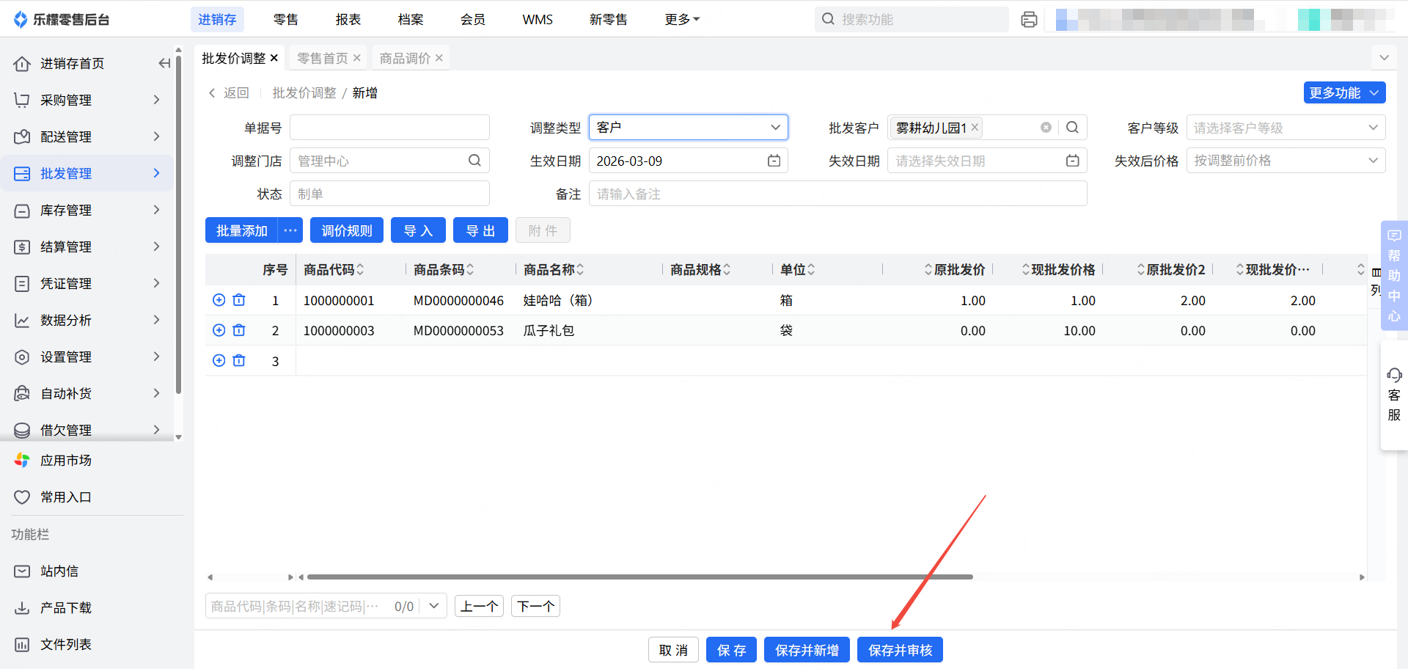Click the 调价规则 button

(x=347, y=230)
